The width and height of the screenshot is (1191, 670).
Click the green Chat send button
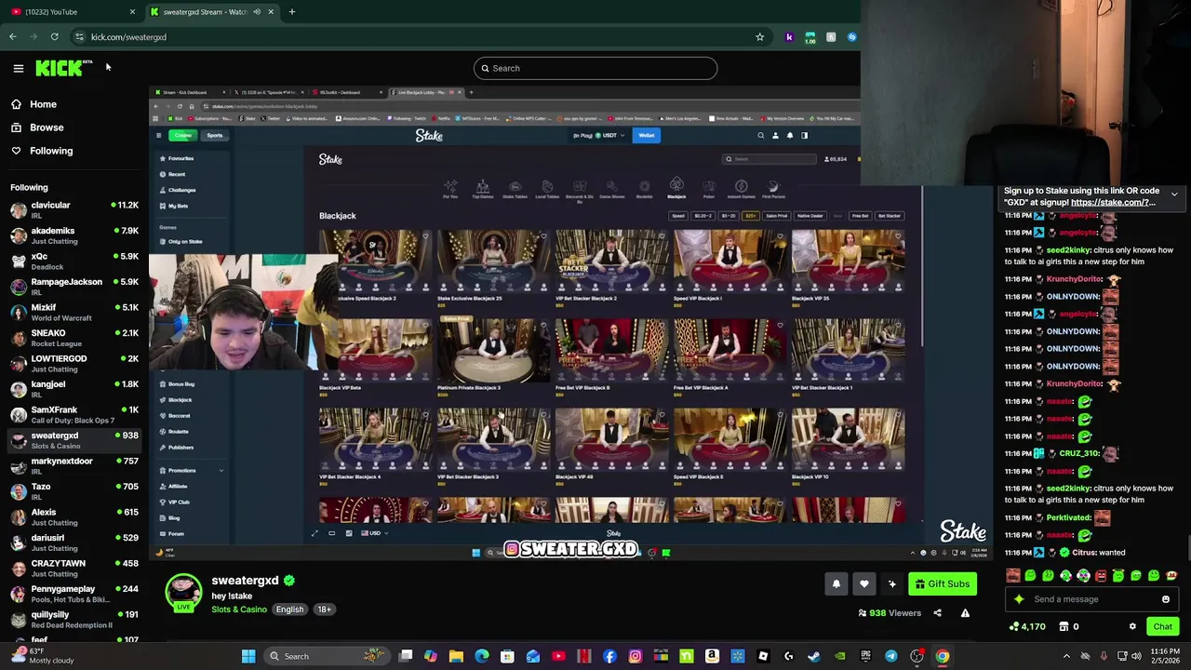[1162, 626]
